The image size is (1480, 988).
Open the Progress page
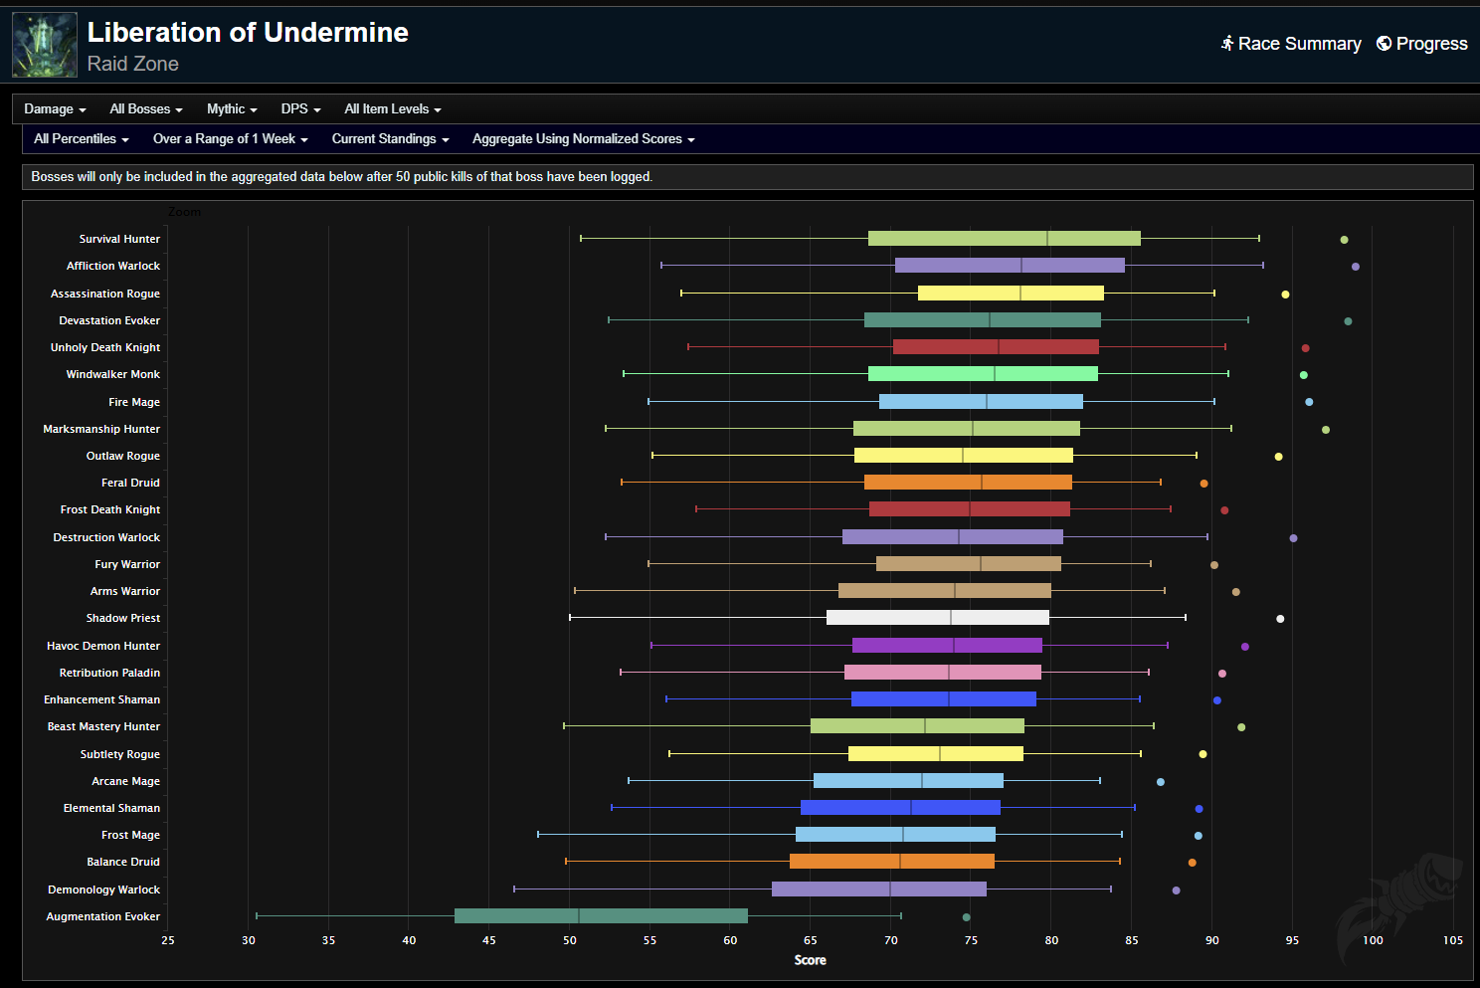coord(1430,44)
